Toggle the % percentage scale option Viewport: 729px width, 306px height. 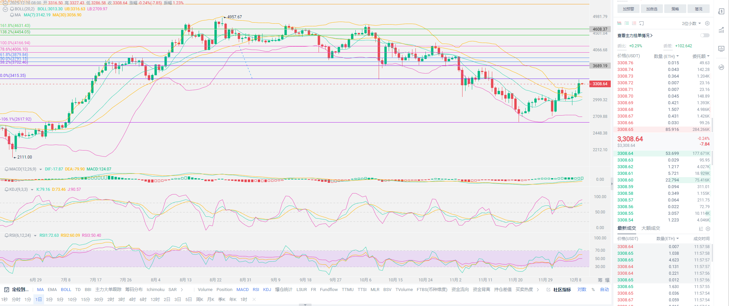(x=593, y=290)
